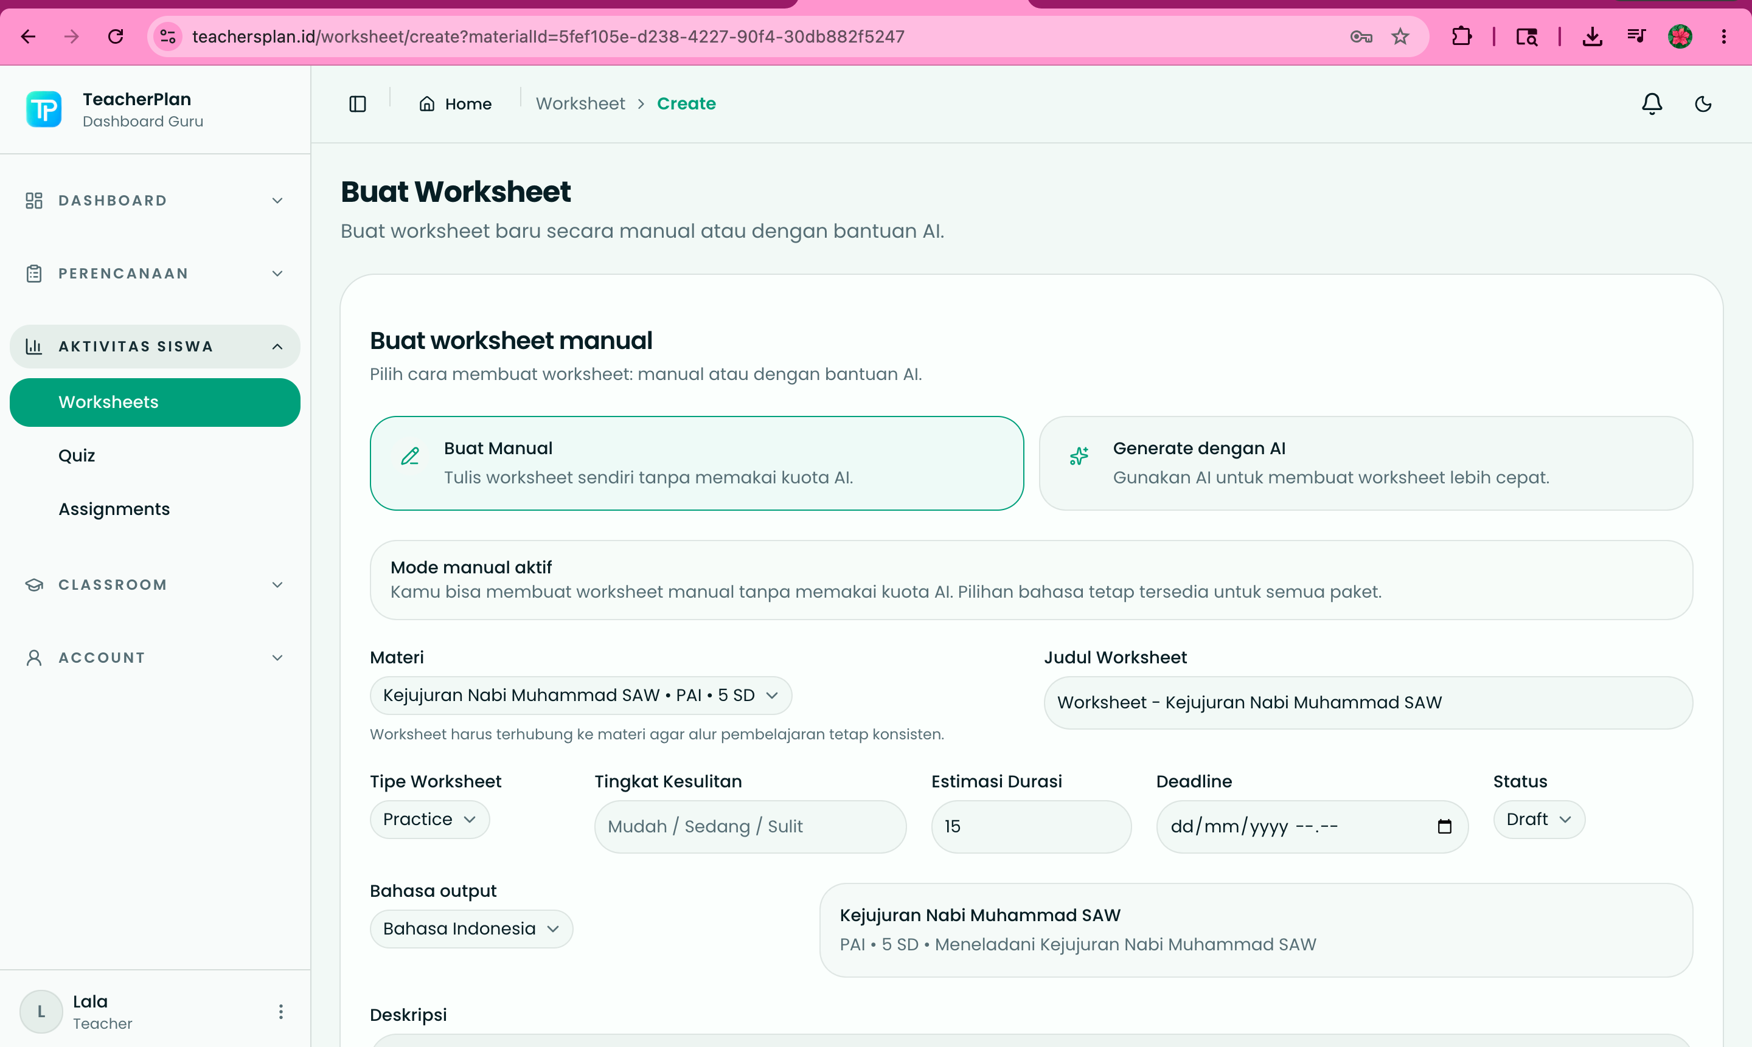Reload the page
Image resolution: width=1752 pixels, height=1047 pixels.
coord(116,36)
